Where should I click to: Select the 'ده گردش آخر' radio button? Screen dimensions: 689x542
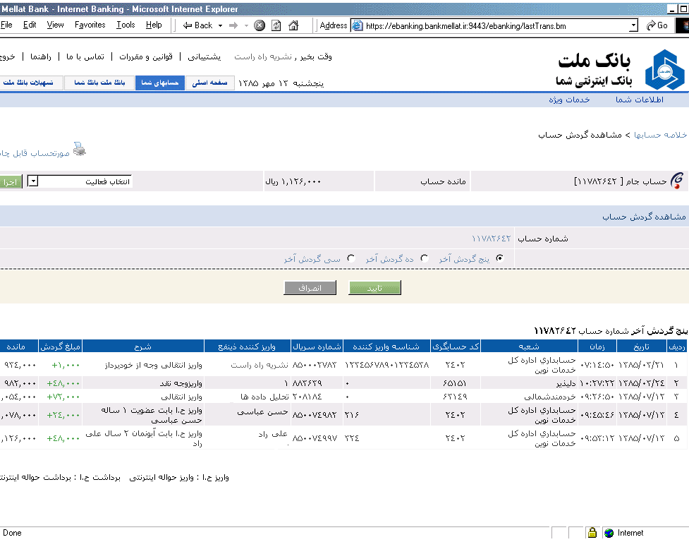[424, 259]
